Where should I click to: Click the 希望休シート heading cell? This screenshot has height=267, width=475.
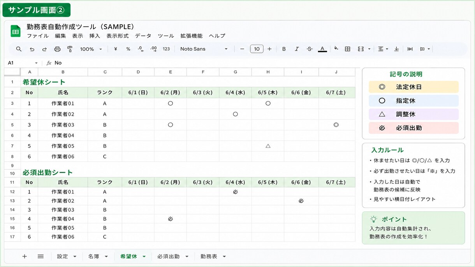[x=44, y=82]
